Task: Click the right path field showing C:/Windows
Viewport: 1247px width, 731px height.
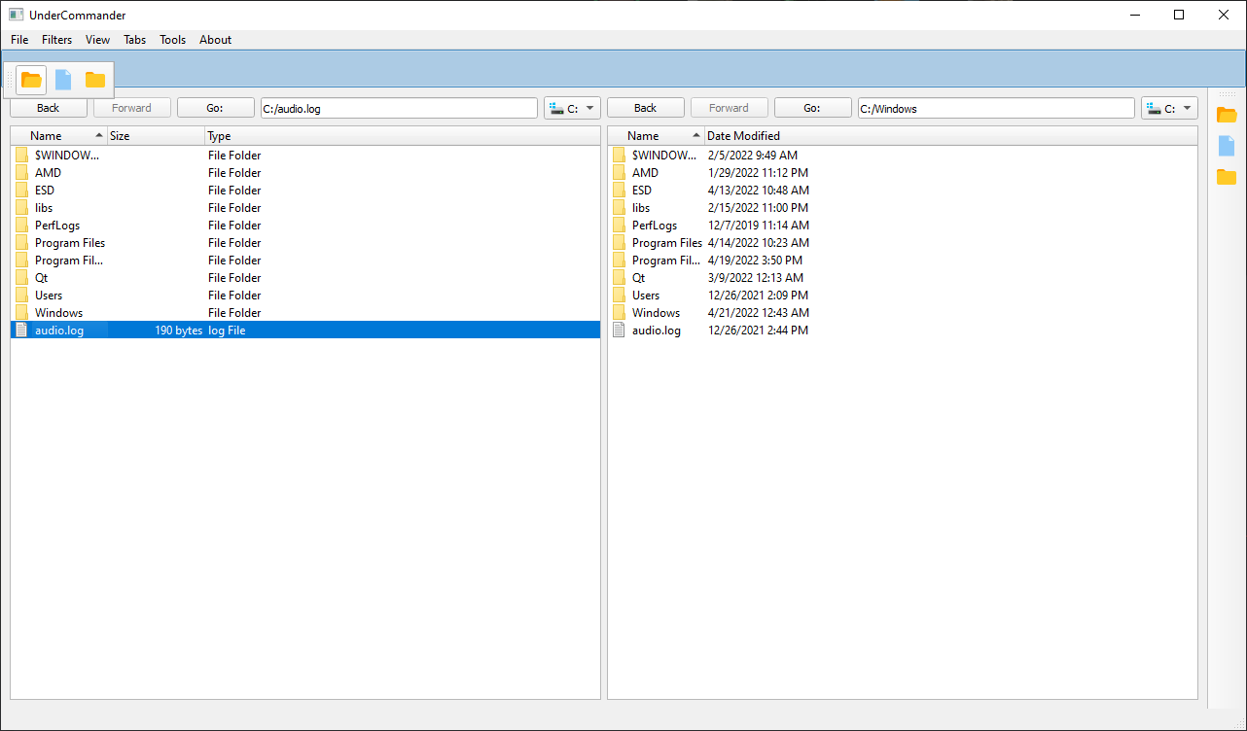Action: 995,109
